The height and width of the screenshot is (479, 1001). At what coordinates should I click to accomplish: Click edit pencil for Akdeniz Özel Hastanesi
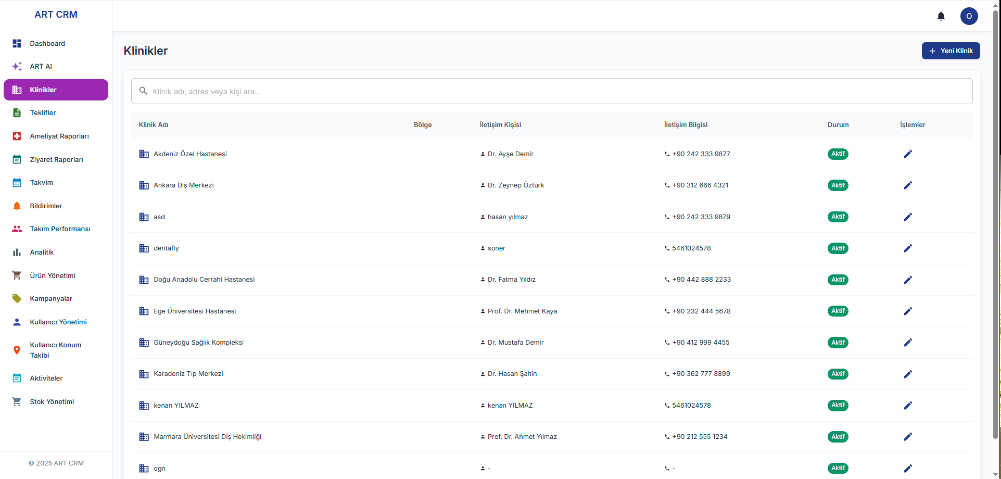coord(907,154)
